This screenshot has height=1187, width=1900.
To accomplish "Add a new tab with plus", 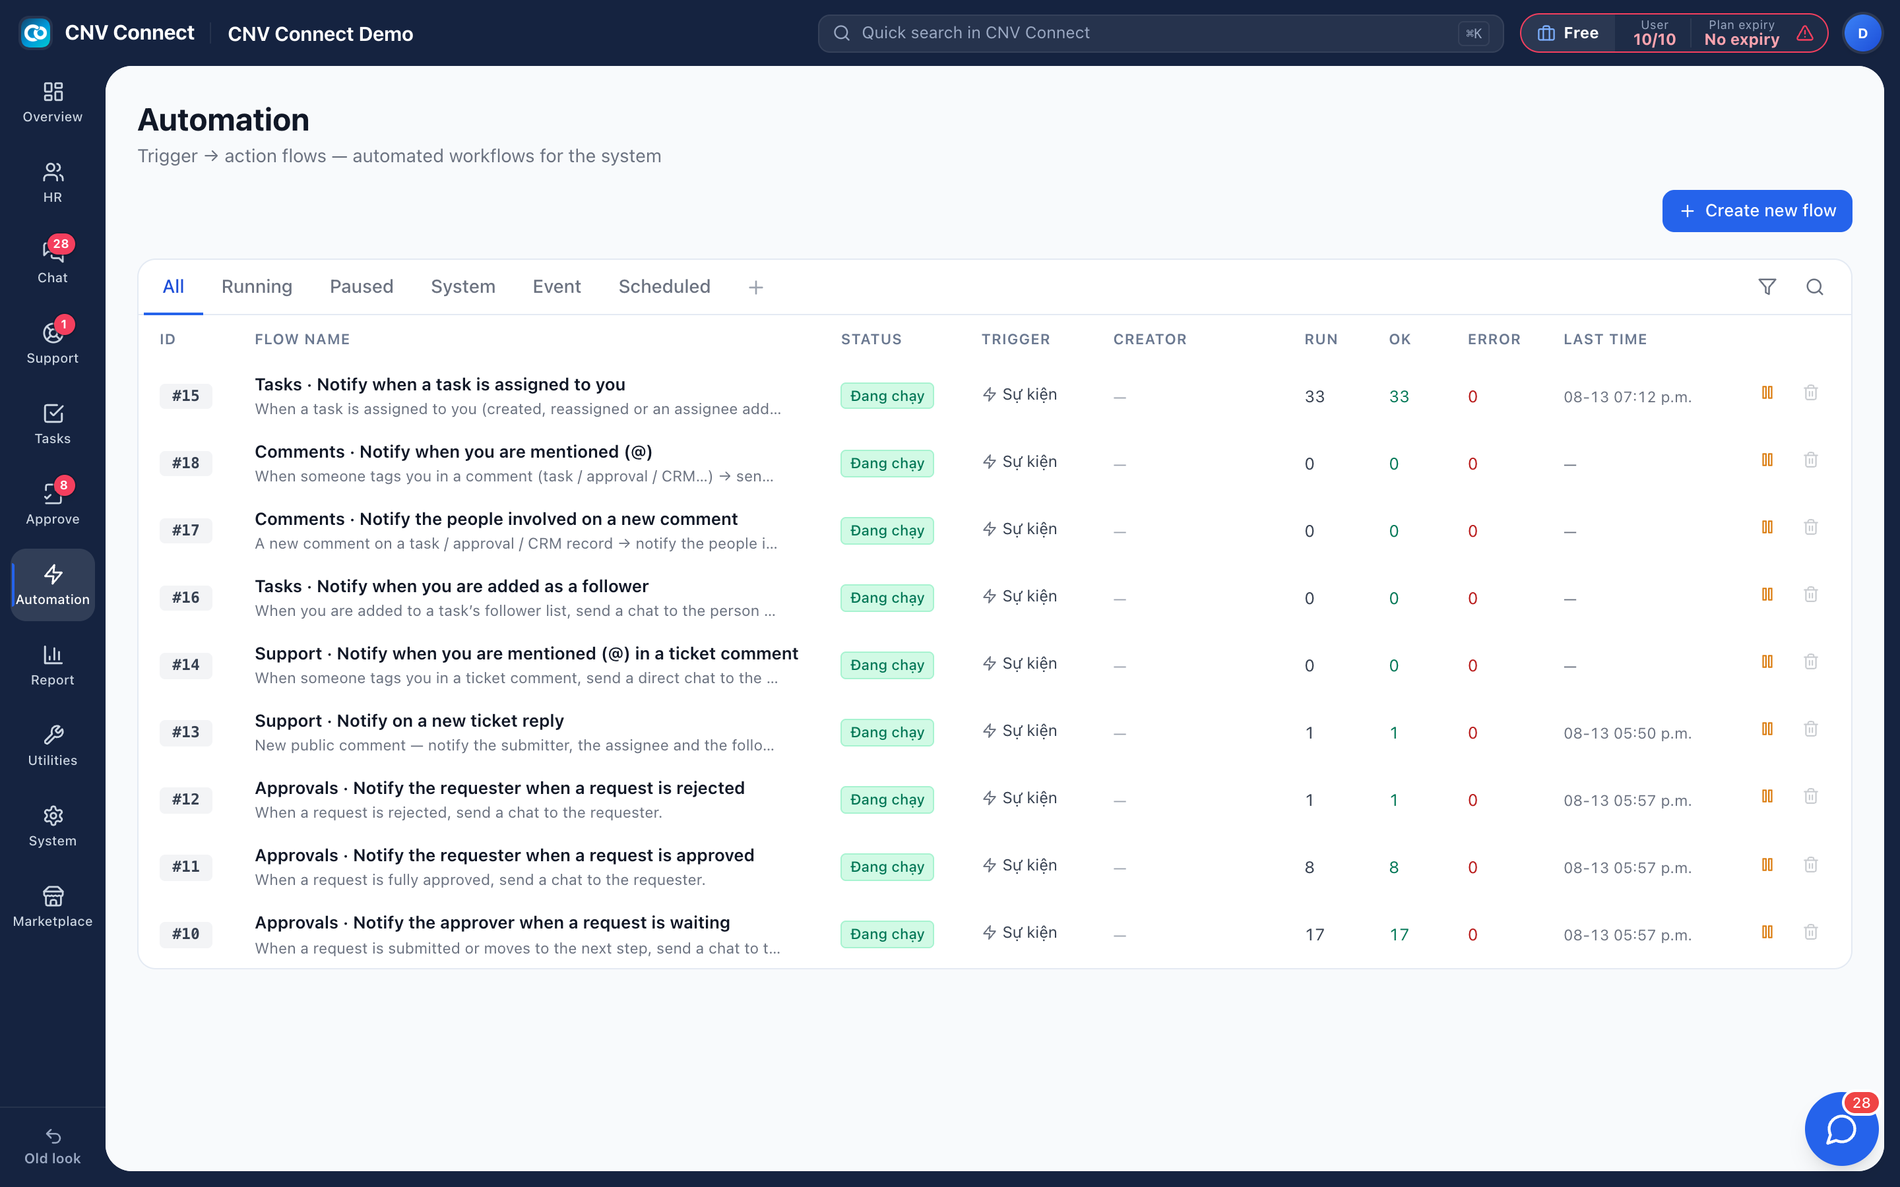I will point(755,288).
